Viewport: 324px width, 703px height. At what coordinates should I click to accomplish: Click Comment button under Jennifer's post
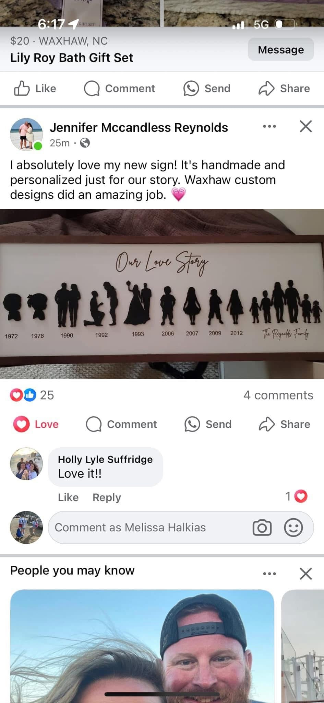121,424
